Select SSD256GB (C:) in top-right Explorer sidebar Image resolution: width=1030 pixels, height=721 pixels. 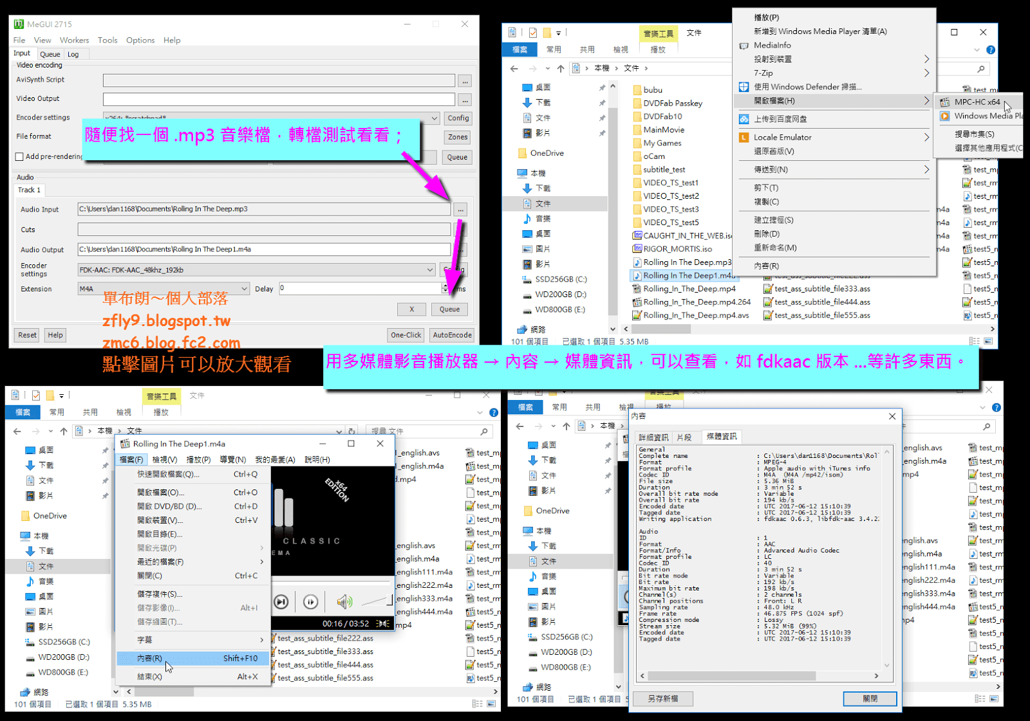[x=561, y=279]
